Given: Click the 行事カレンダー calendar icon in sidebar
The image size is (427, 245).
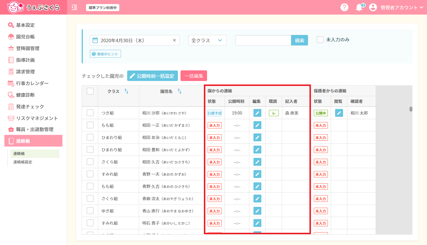Looking at the screenshot, I should click(x=11, y=83).
